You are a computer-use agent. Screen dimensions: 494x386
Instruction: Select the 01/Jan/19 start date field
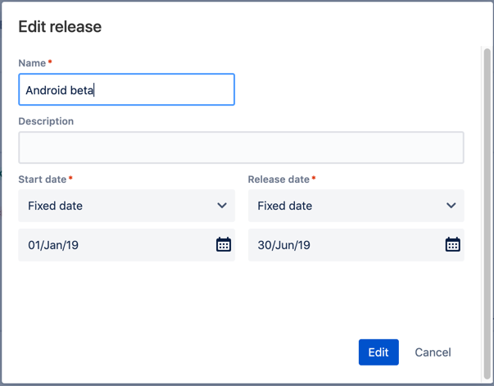(x=127, y=245)
